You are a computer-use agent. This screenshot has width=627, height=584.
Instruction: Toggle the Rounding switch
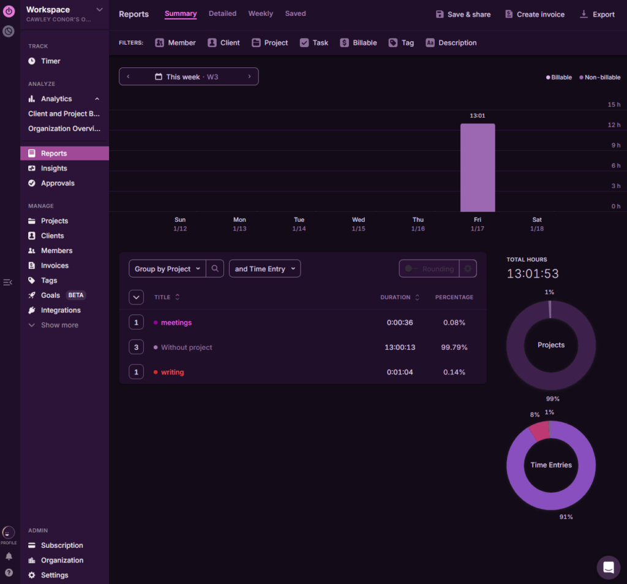[410, 268]
